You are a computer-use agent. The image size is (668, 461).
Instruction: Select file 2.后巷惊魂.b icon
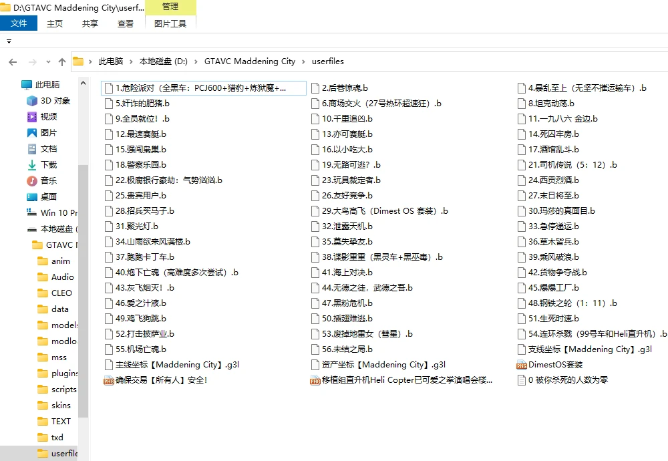[x=315, y=88]
